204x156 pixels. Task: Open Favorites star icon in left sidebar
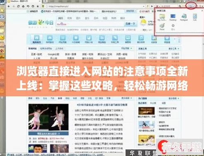tap(2, 10)
